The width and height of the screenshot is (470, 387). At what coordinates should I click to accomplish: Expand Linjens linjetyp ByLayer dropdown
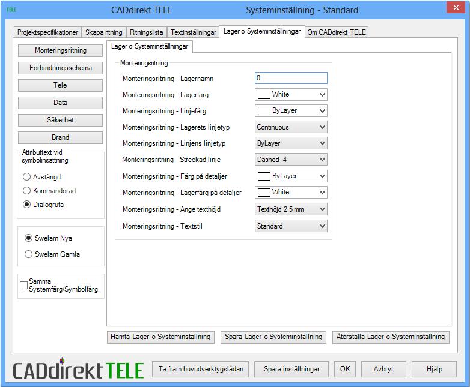291,143
